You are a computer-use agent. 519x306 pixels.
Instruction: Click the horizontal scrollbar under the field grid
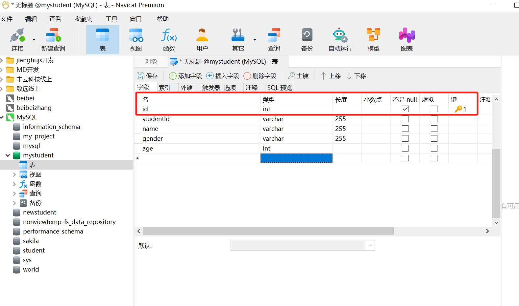click(x=268, y=231)
